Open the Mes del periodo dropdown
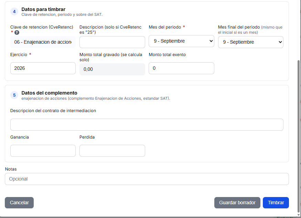 [x=181, y=41]
